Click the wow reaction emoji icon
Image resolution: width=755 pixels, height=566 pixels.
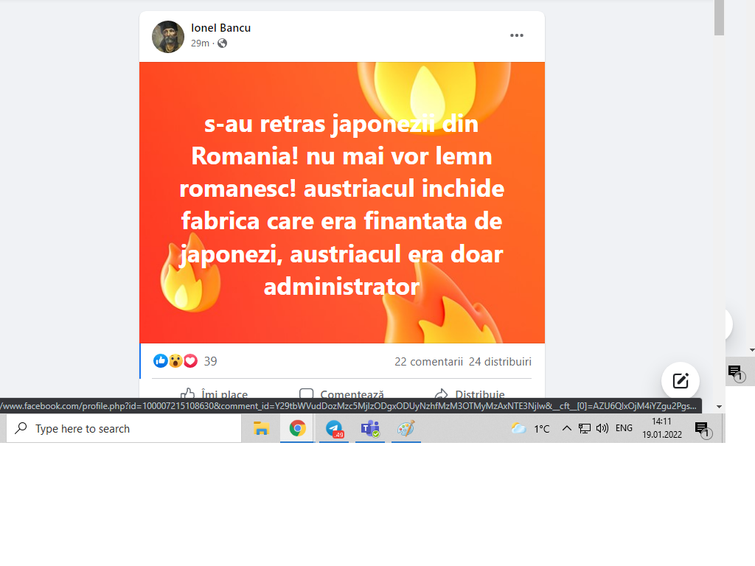click(x=175, y=361)
